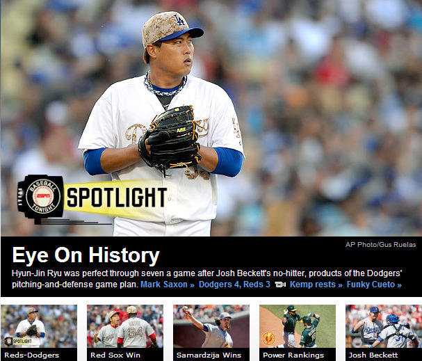Viewport: 422px width, 361px height.
Task: Select the Red Sox Win thumbnail image
Action: (x=125, y=326)
